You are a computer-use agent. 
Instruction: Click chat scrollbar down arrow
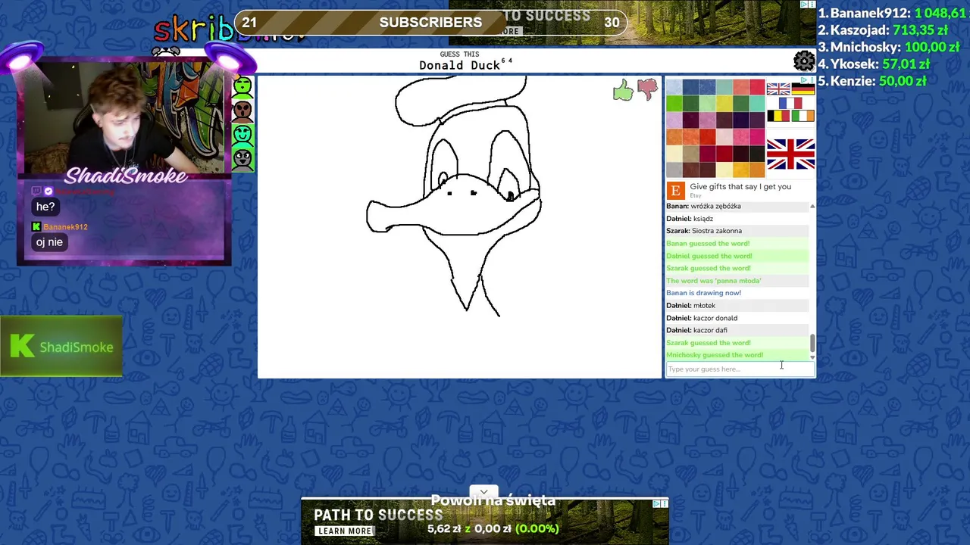(x=812, y=357)
